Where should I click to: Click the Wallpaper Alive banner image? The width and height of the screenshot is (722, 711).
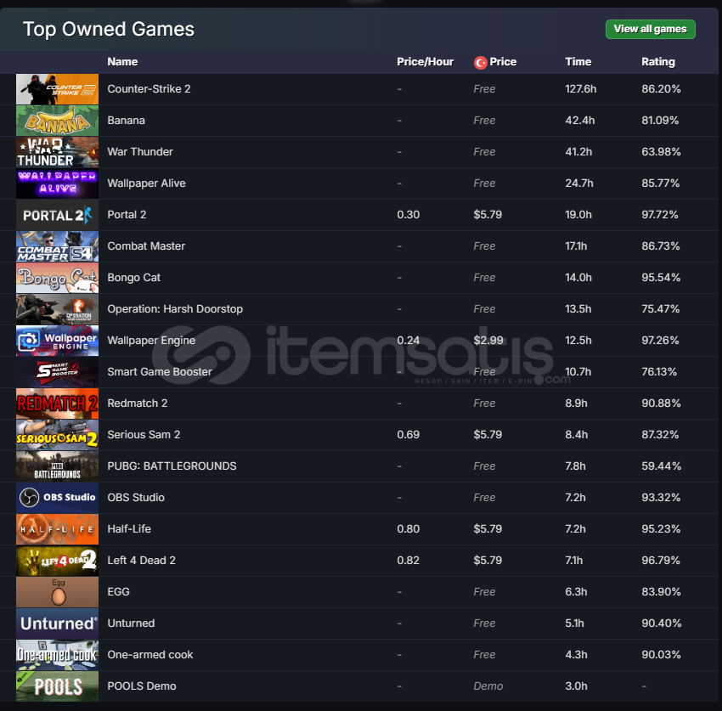pyautogui.click(x=57, y=183)
